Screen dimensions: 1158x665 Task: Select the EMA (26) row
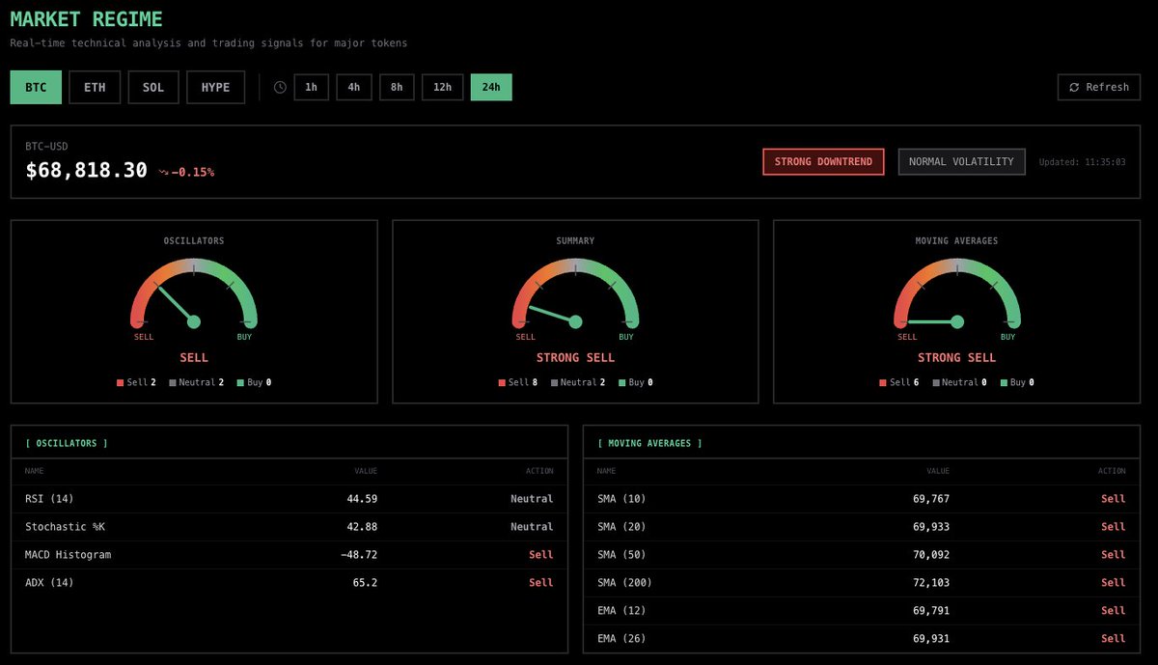click(x=862, y=639)
